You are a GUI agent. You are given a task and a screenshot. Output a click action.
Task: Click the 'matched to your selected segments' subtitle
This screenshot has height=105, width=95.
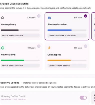pos(40,83)
